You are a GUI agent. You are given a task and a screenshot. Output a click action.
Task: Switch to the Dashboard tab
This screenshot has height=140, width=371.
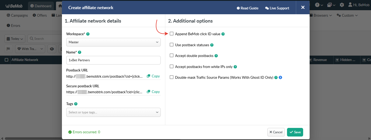click(41, 6)
